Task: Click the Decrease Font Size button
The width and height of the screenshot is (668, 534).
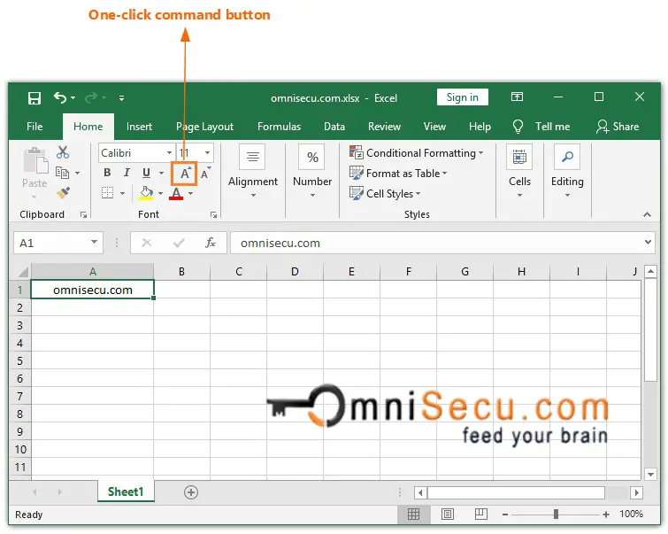Action: click(x=206, y=174)
